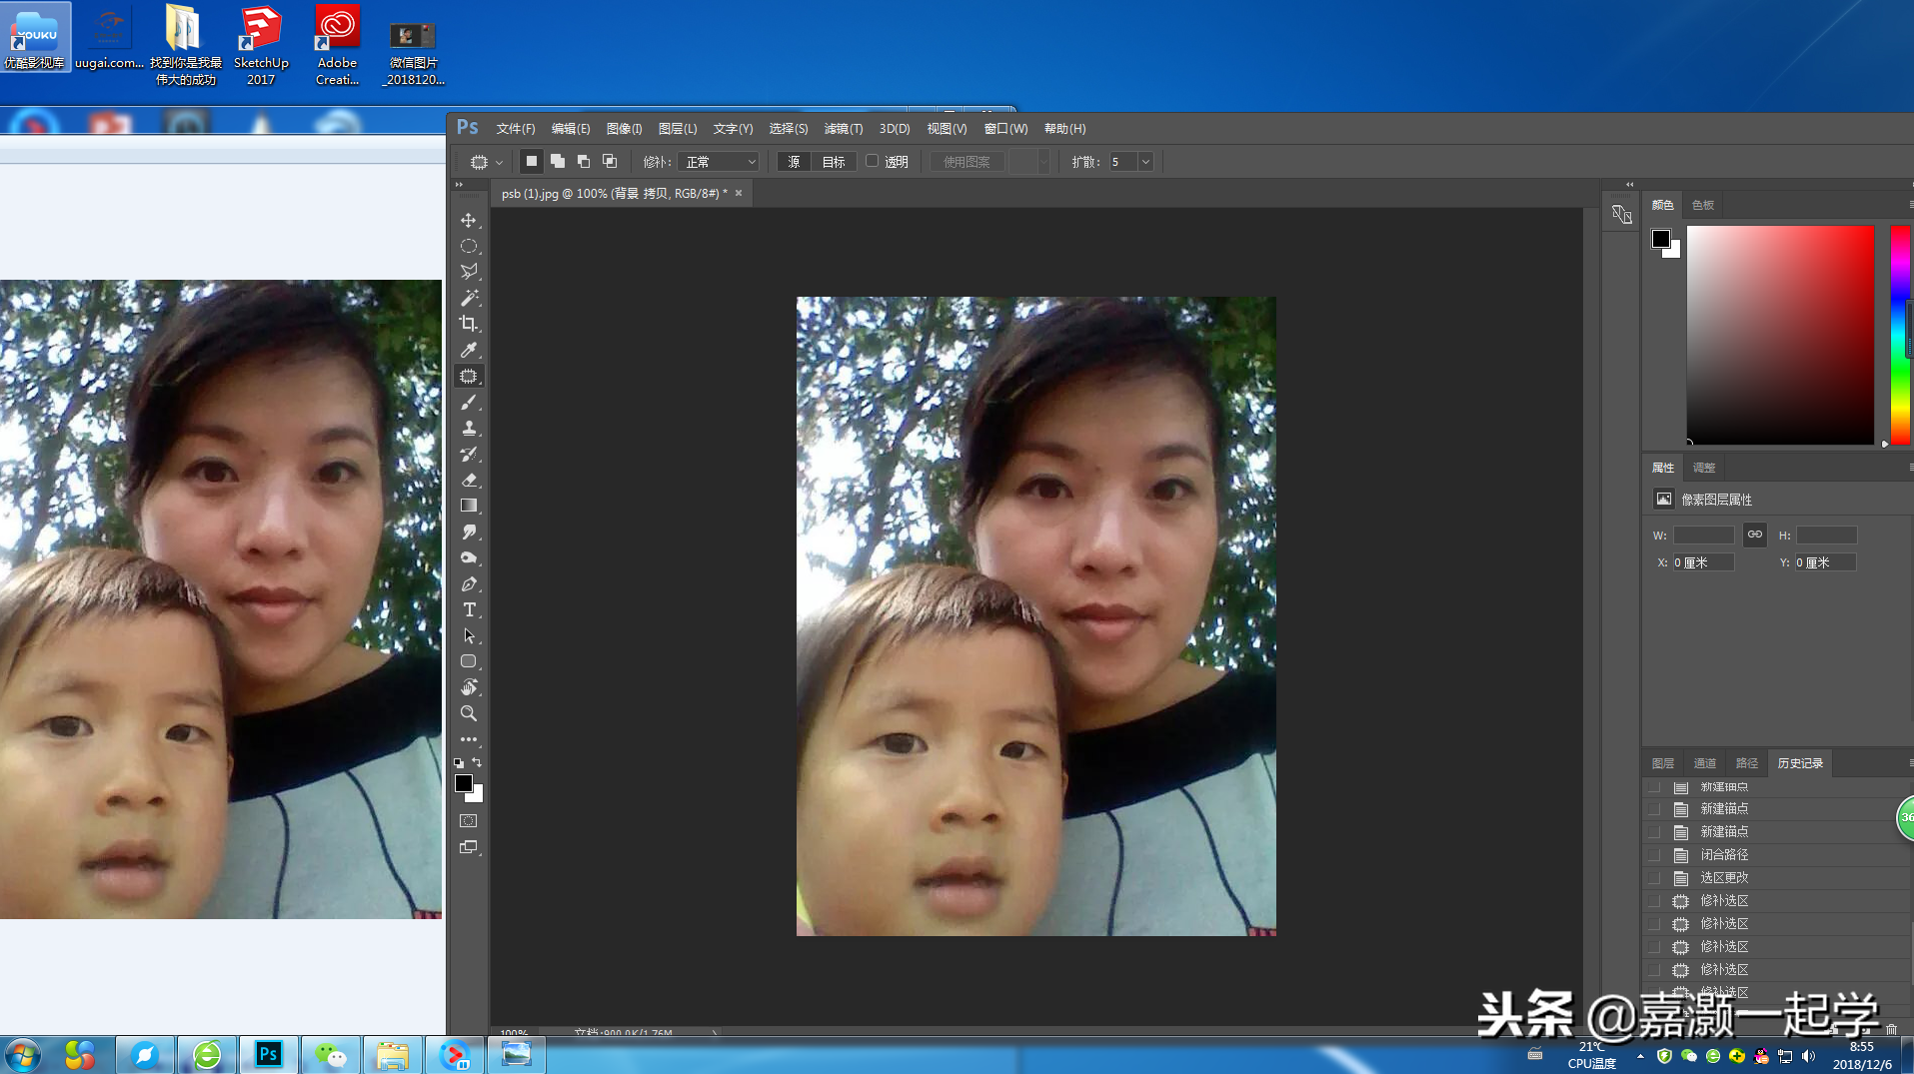
Task: Select the Horizontal Type tool
Action: (x=468, y=609)
